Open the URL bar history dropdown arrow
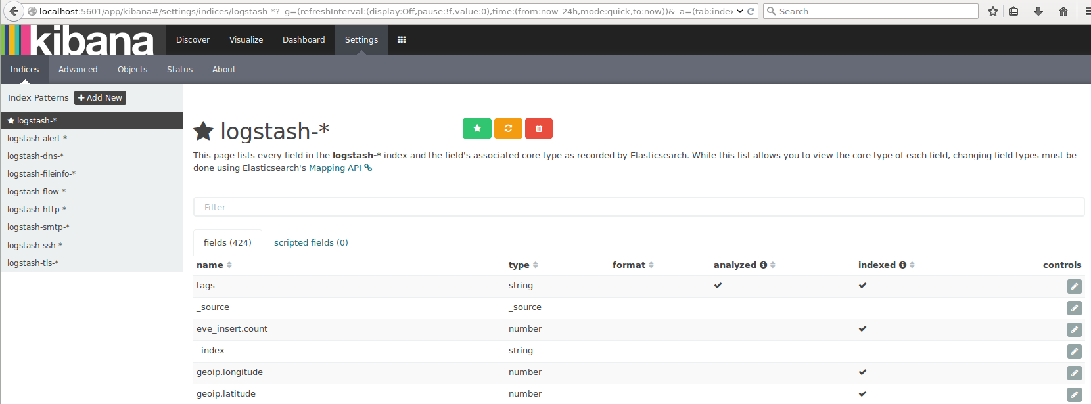 pos(740,11)
